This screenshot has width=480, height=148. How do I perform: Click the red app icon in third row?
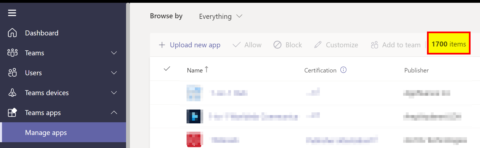coord(195,139)
